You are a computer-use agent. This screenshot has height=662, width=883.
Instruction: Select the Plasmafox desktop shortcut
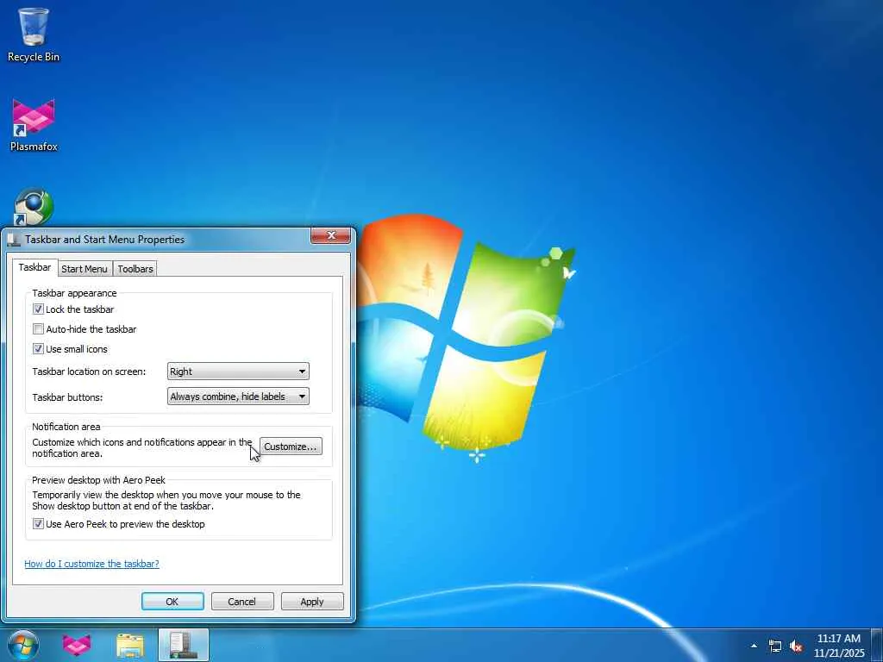(34, 125)
